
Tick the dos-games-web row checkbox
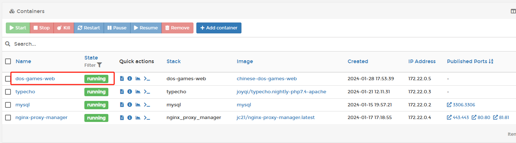pyautogui.click(x=8, y=79)
